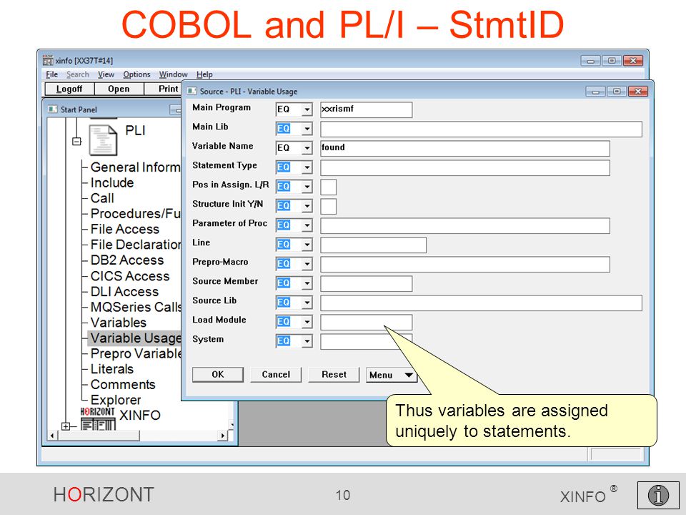Image resolution: width=686 pixels, height=515 pixels.
Task: Open the Window menu
Action: pos(173,74)
